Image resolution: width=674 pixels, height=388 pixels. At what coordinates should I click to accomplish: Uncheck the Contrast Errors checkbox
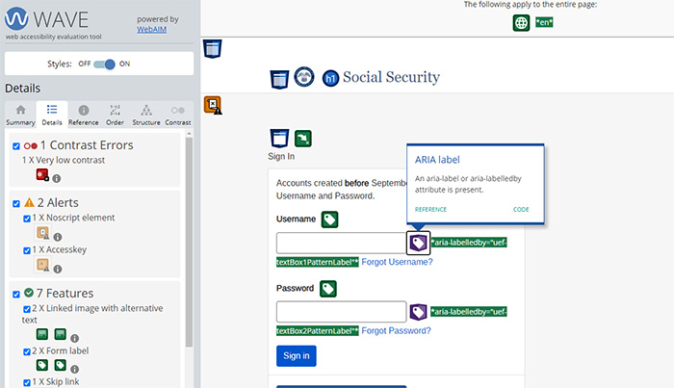click(x=16, y=146)
